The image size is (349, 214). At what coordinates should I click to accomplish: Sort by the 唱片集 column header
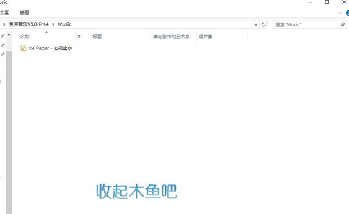click(205, 37)
